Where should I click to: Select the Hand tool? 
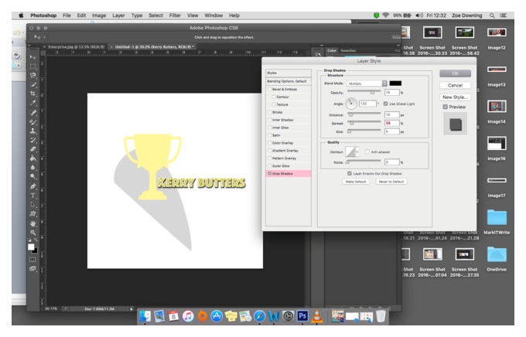[32, 223]
